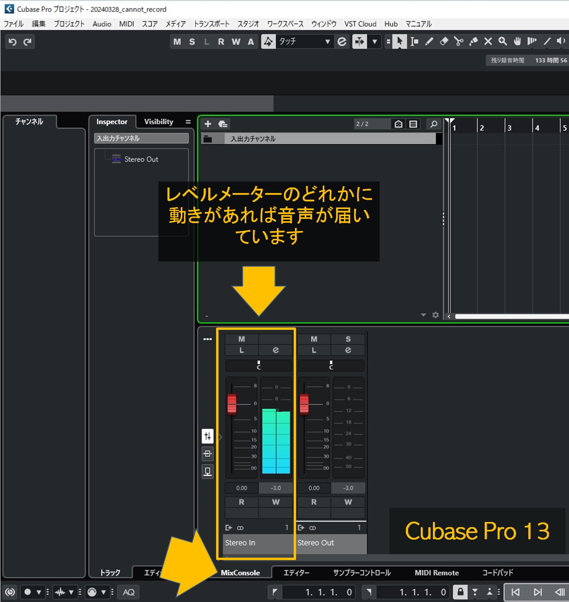Screen dimensions: 569x602
Task: Open the Channel Settings e icon in toolbar
Action: 342,42
